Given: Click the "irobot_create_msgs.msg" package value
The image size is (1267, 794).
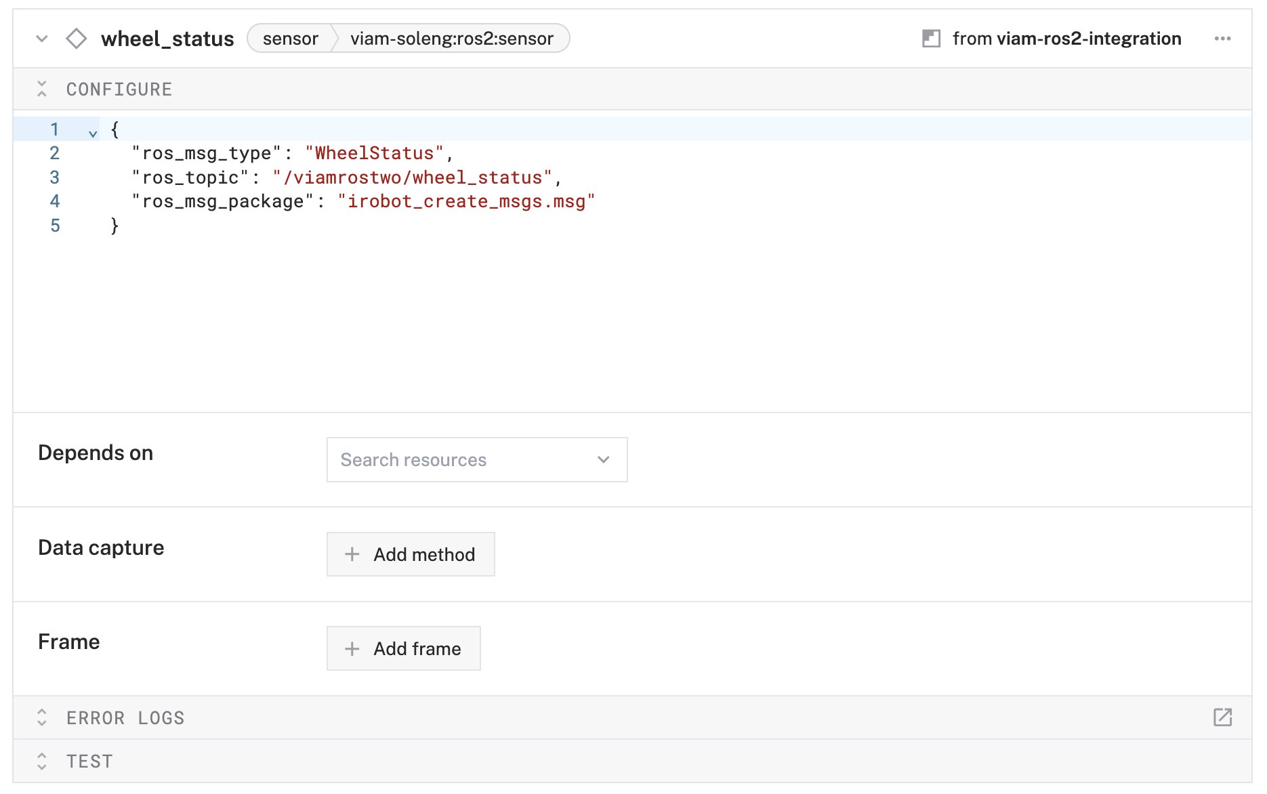Looking at the screenshot, I should click(466, 201).
